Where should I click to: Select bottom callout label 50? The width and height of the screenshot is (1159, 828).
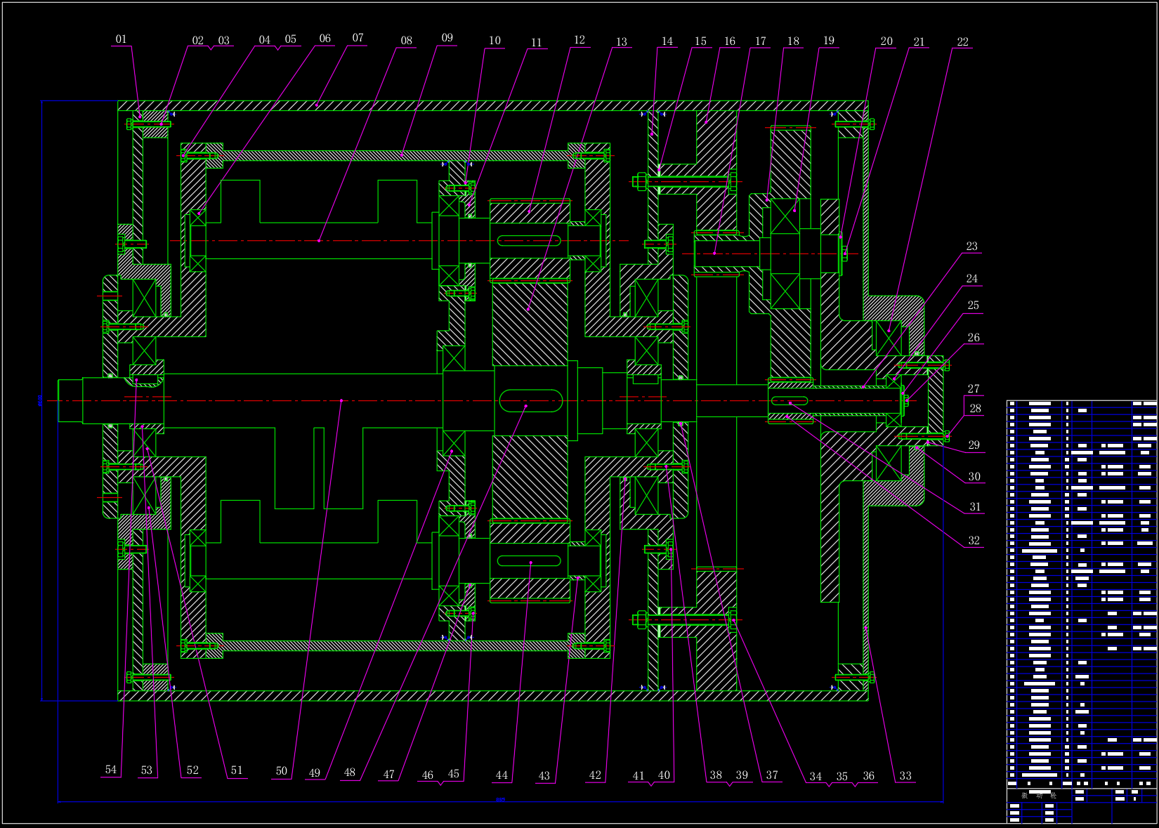282,771
